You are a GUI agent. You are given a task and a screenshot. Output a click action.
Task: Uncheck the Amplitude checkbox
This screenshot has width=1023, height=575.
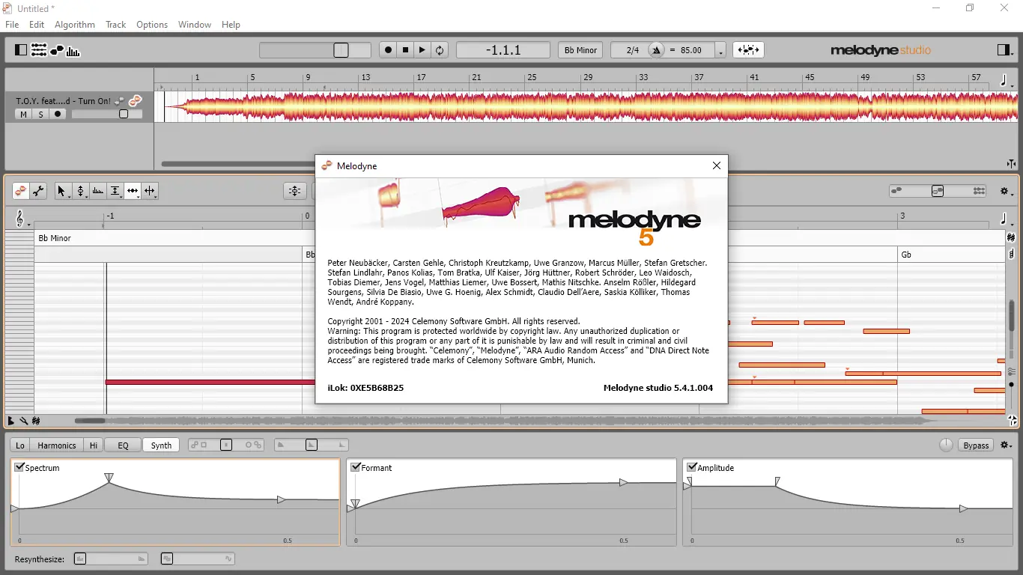692,467
